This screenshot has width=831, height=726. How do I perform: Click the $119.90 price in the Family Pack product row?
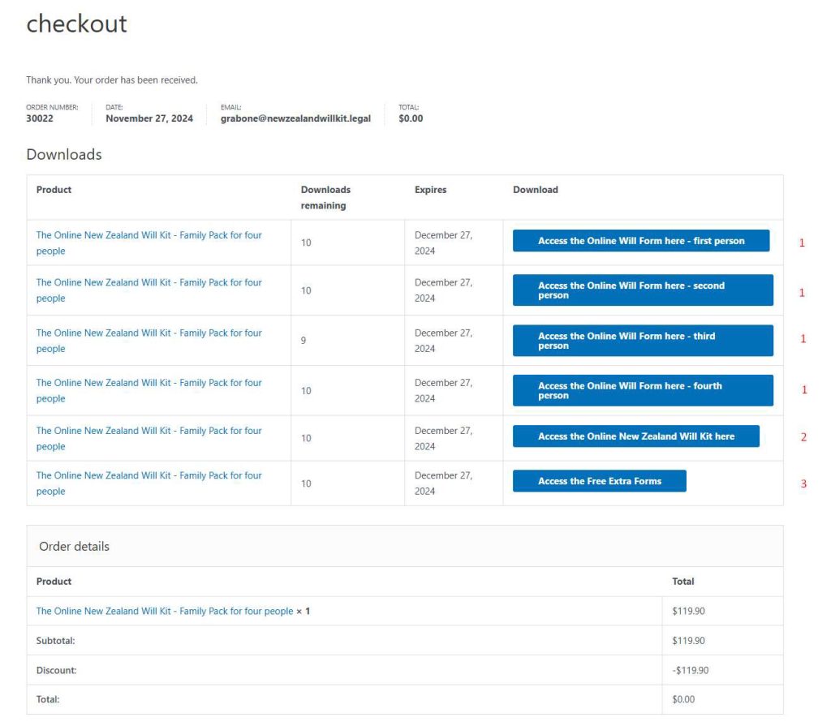coord(688,611)
